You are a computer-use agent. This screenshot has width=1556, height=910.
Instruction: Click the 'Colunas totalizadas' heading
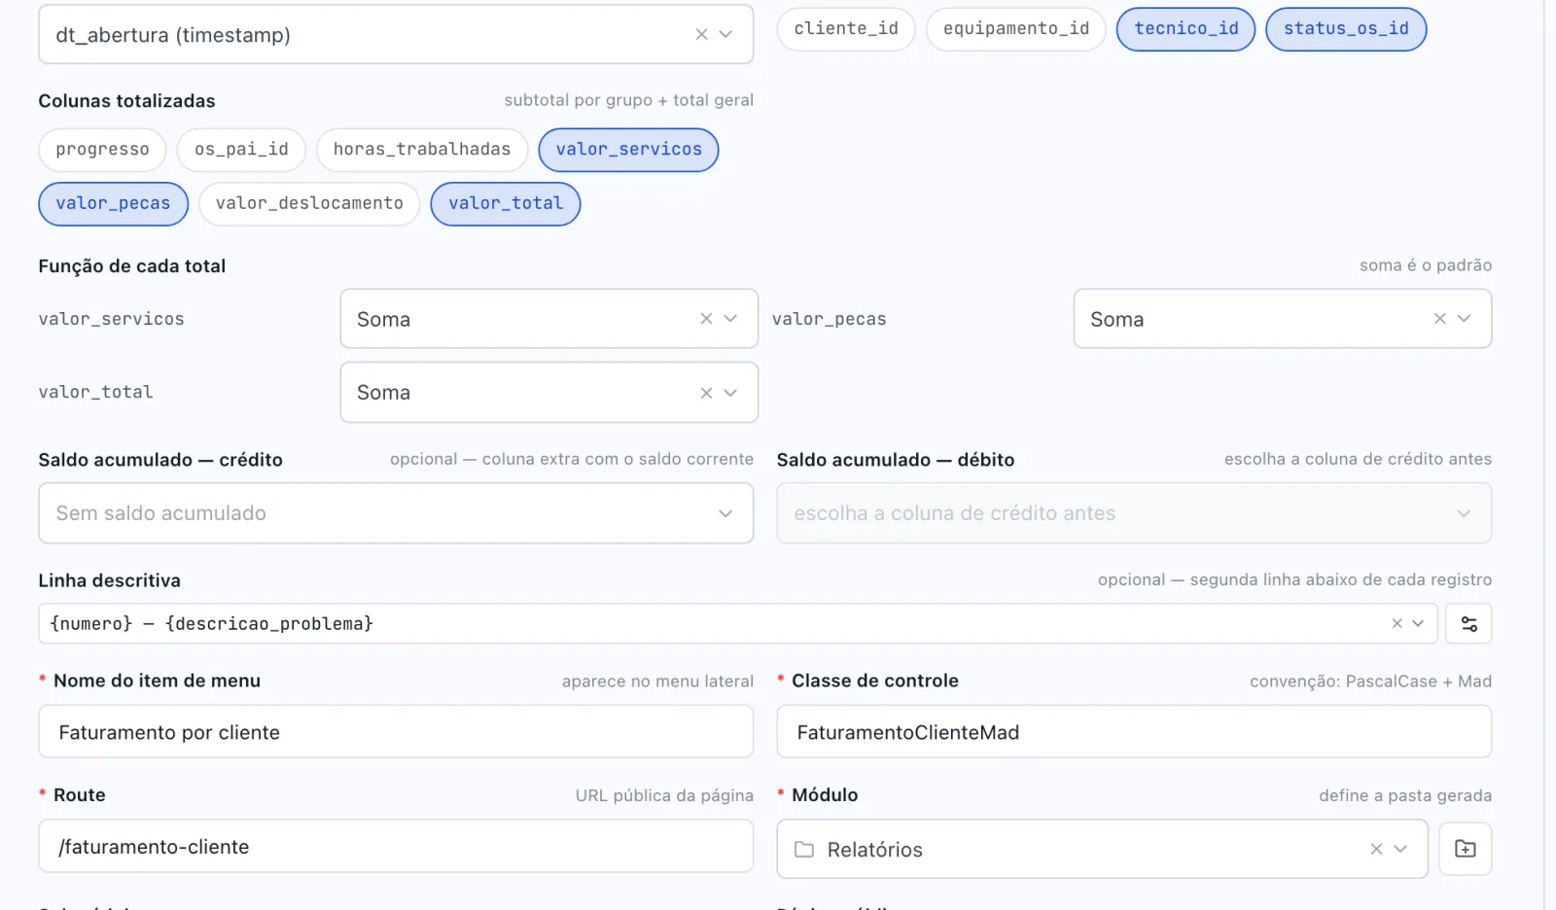coord(126,101)
